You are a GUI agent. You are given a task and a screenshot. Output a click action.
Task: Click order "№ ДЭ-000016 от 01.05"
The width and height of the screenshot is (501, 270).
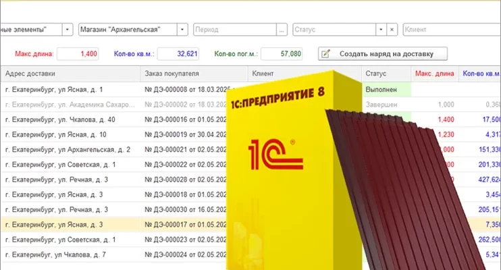coord(185,120)
